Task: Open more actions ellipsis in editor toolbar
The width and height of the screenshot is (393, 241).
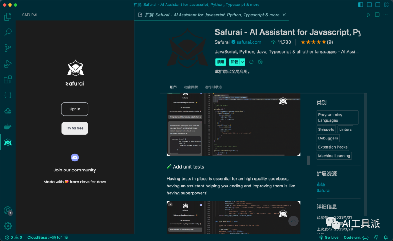Action: 385,15
